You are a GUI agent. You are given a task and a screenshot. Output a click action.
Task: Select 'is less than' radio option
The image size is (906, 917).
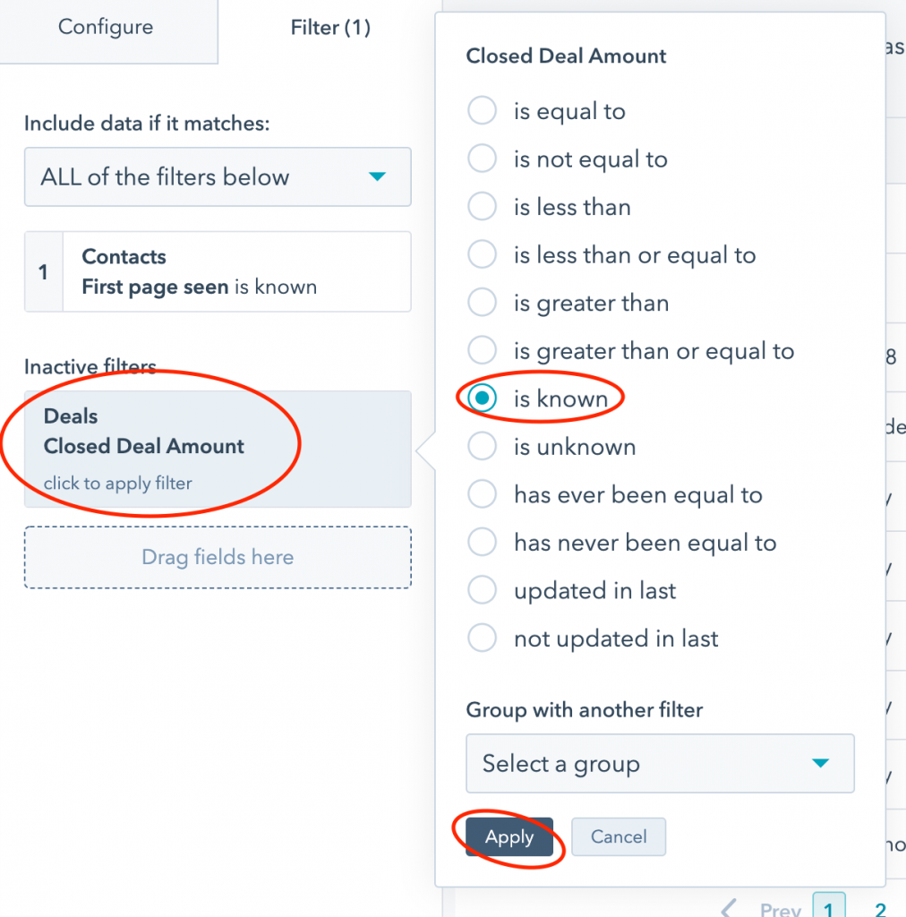point(483,207)
